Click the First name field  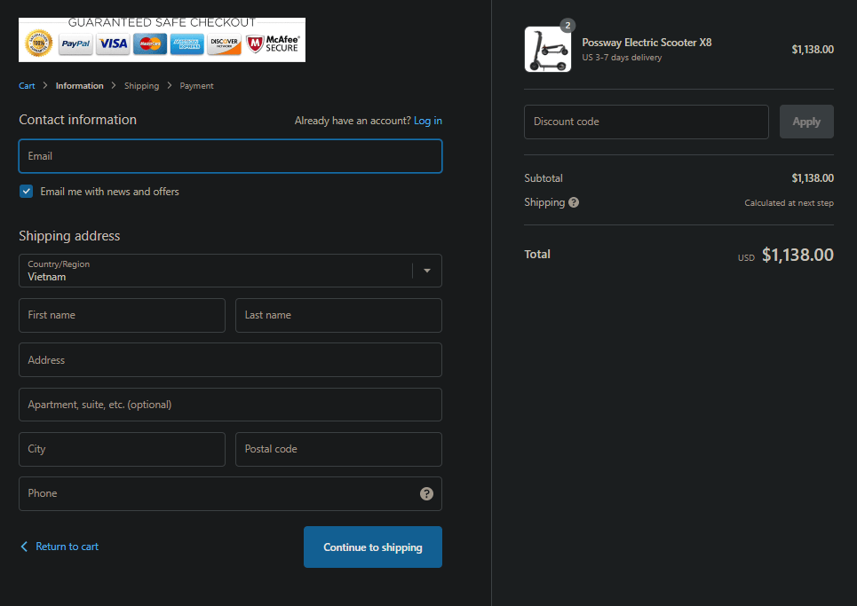click(x=122, y=315)
